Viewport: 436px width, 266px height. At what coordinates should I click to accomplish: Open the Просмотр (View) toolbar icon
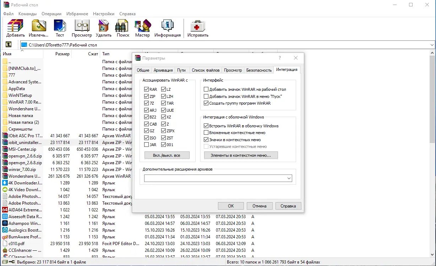[x=82, y=26]
